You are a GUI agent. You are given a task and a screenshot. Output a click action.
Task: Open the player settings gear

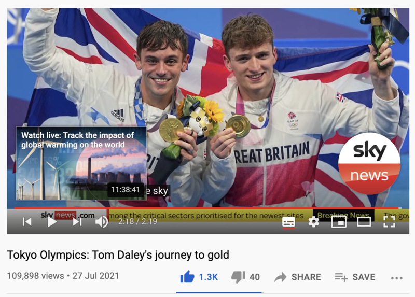point(314,222)
